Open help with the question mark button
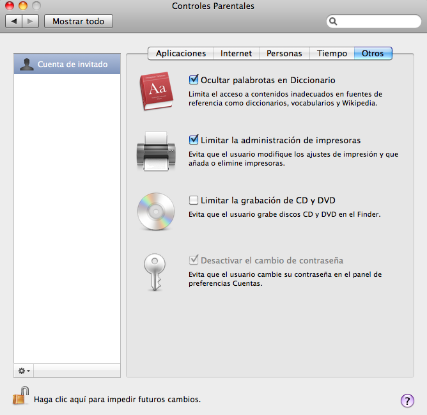427x415 pixels. [407, 400]
